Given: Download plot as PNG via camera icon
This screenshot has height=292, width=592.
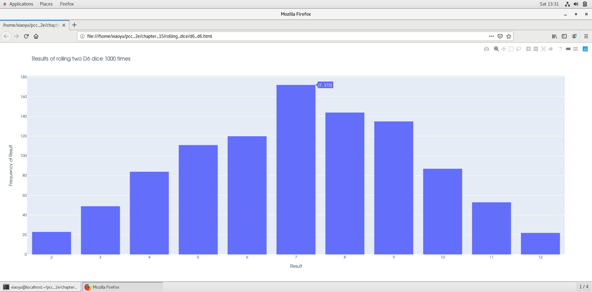Looking at the screenshot, I should coord(487,49).
